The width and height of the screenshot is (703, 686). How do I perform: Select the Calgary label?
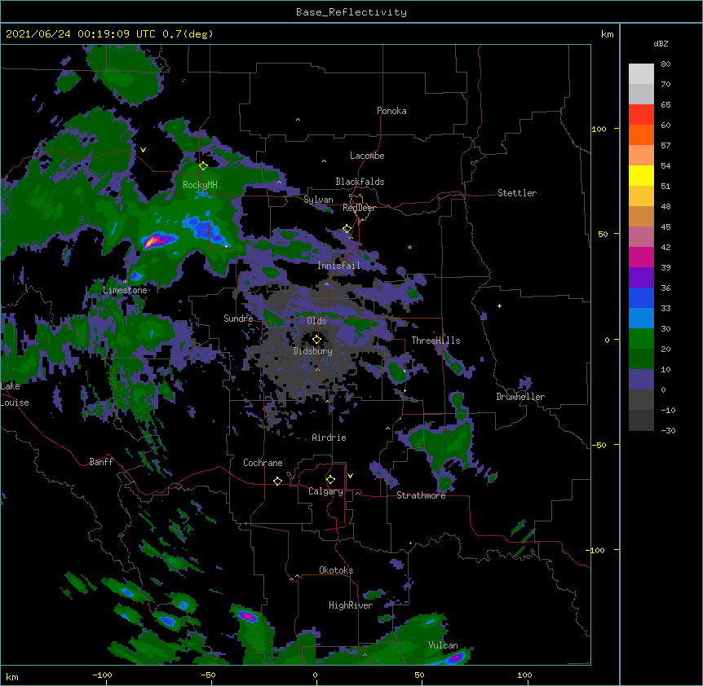click(325, 491)
